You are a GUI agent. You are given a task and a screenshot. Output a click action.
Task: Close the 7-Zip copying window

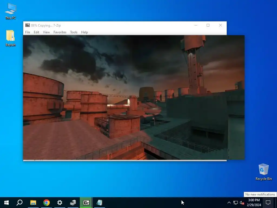click(x=220, y=25)
